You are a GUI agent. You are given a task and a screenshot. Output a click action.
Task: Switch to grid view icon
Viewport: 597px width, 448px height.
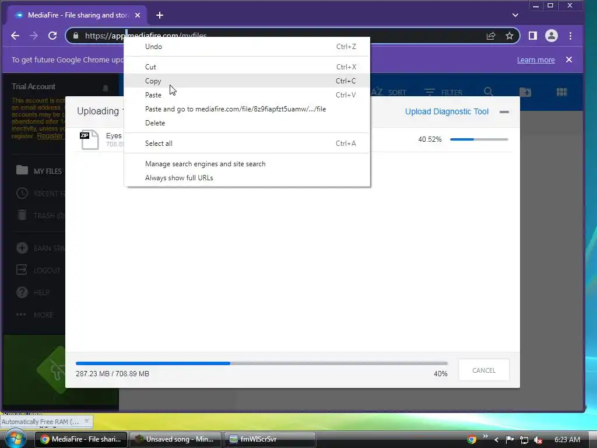[561, 92]
